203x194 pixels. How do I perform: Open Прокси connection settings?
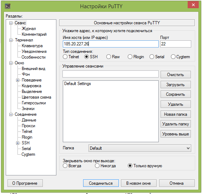[x=28, y=126]
